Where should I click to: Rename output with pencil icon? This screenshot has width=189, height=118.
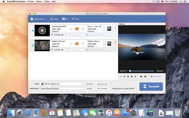100,26
